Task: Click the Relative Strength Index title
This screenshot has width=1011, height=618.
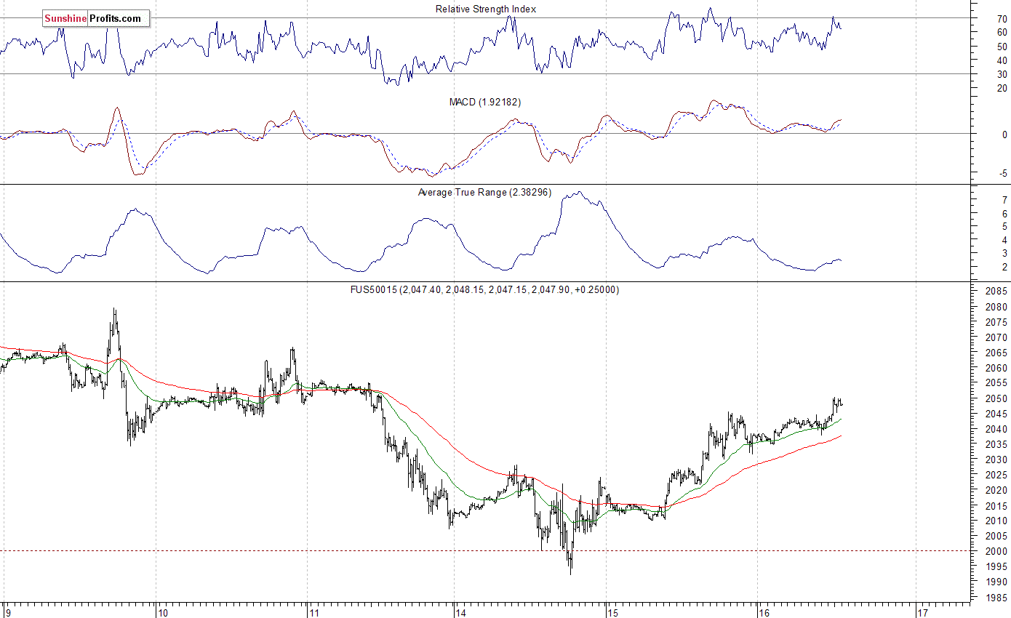Action: [x=486, y=9]
